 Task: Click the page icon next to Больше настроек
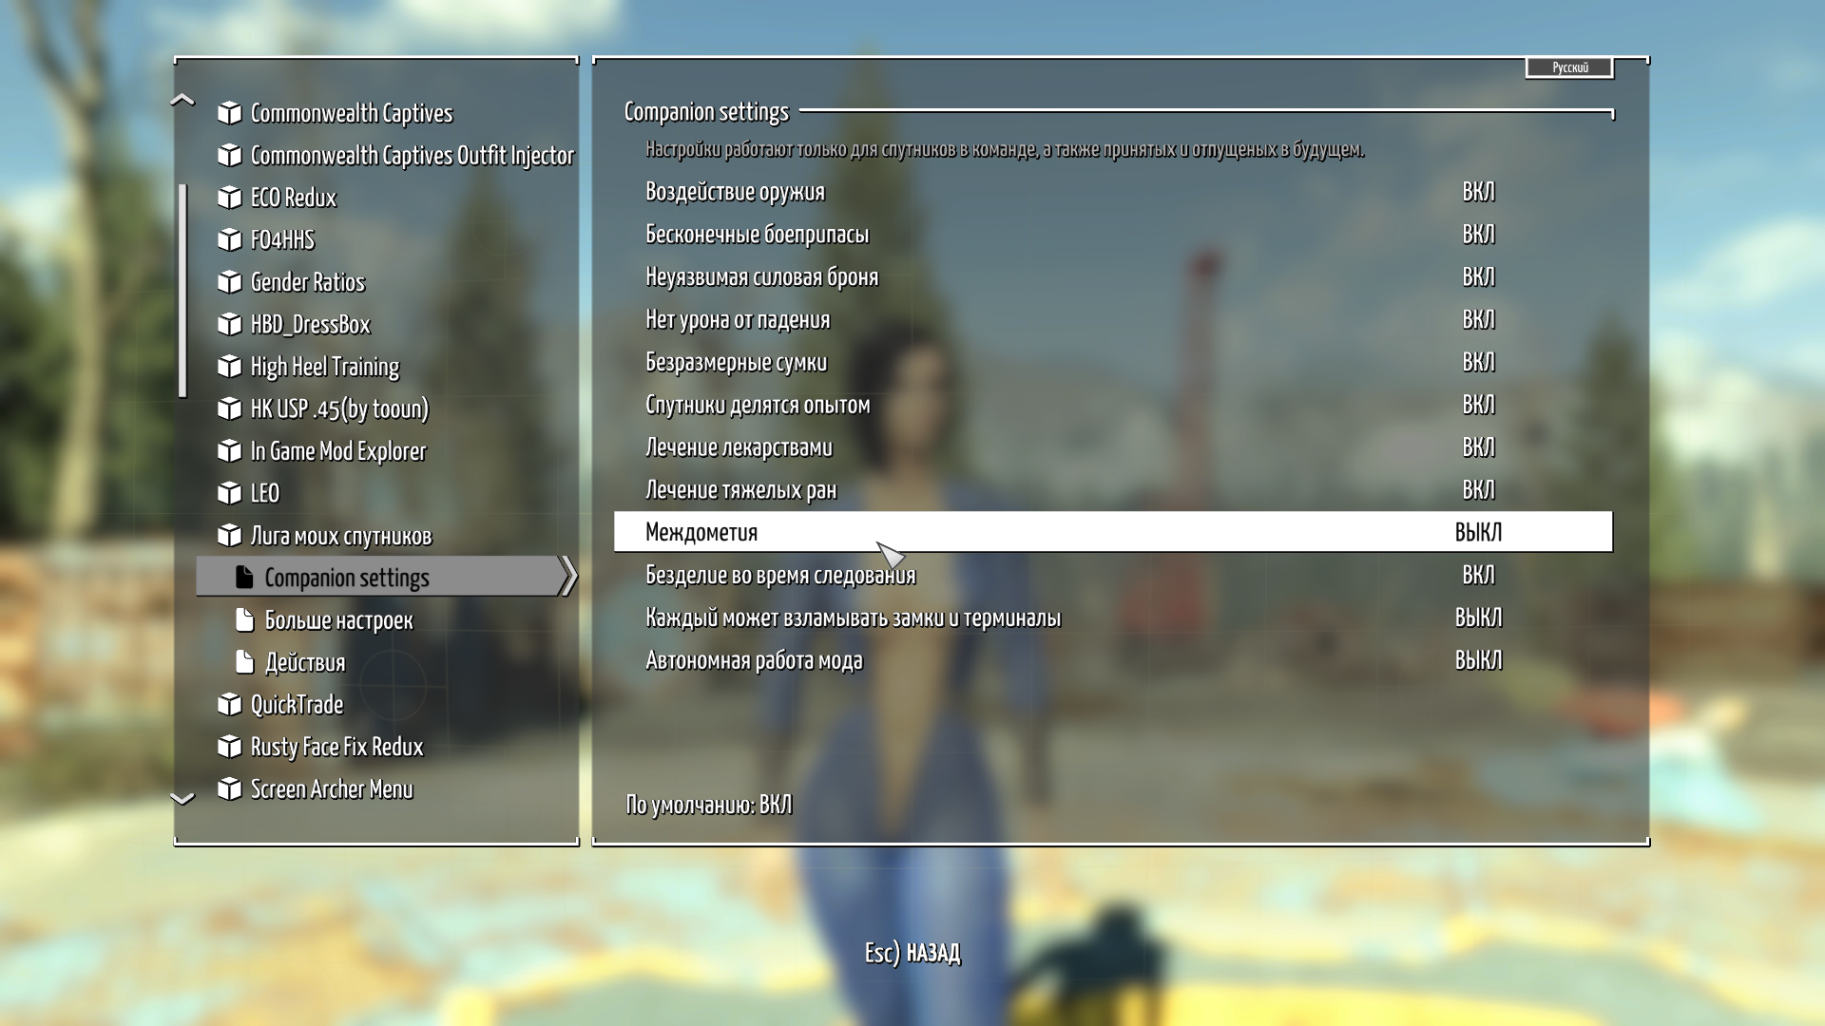click(x=245, y=620)
